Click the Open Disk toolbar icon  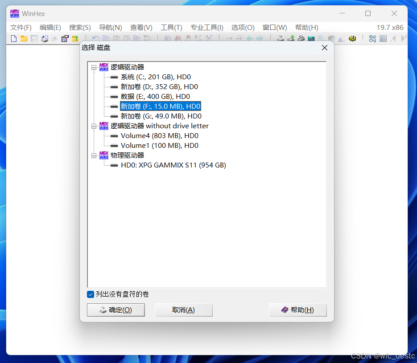point(281,38)
